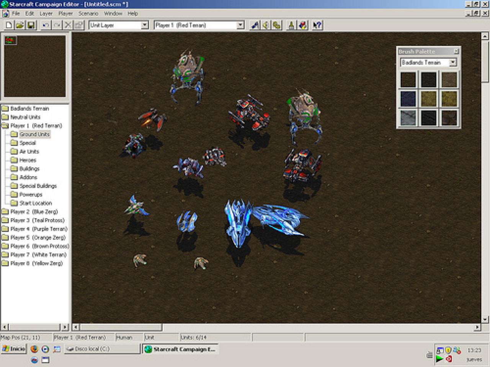Select the Addons folder
The width and height of the screenshot is (490, 367).
[x=28, y=177]
